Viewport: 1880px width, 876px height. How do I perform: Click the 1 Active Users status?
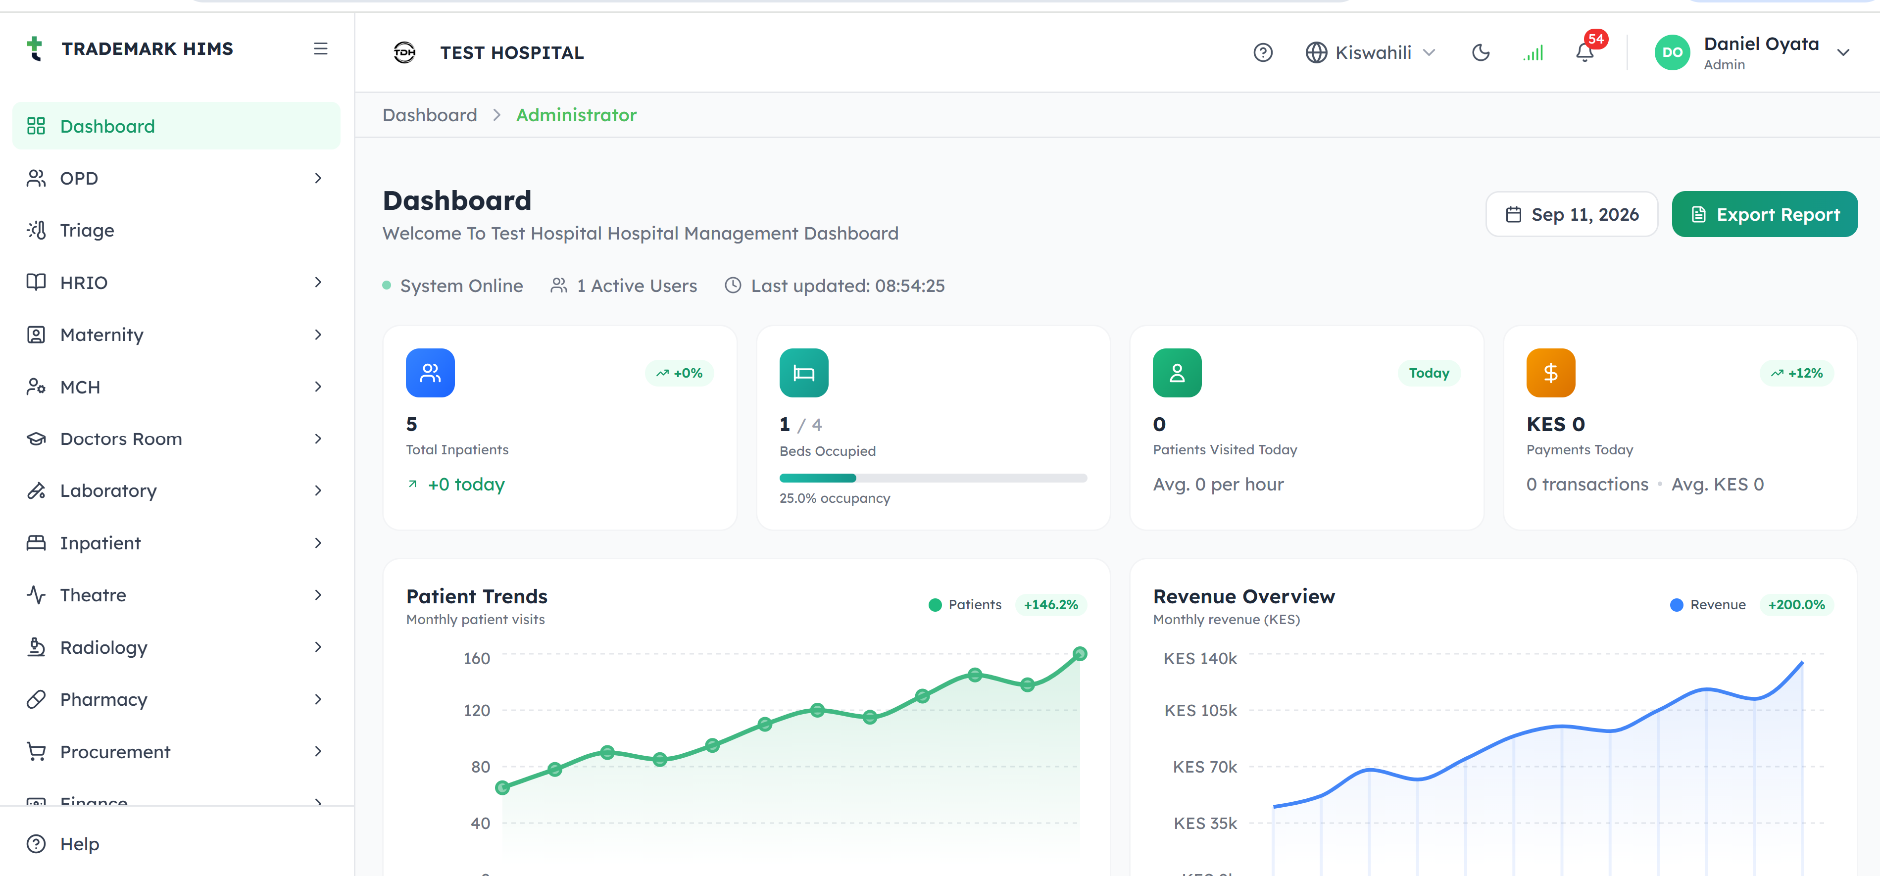(x=623, y=286)
